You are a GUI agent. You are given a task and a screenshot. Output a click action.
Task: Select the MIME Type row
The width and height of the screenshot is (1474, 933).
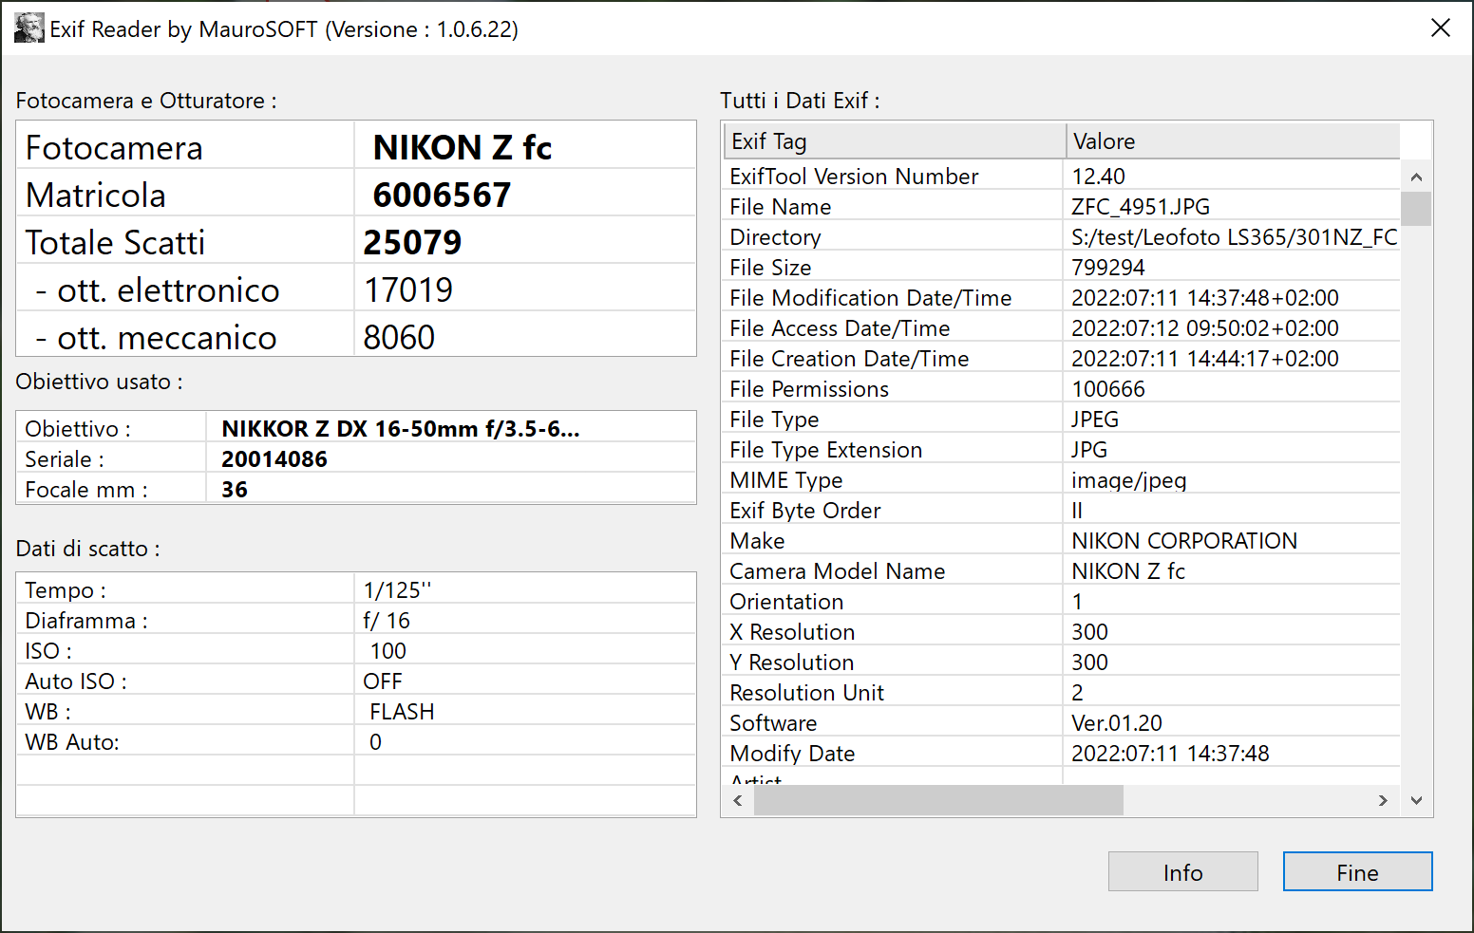pos(1061,480)
